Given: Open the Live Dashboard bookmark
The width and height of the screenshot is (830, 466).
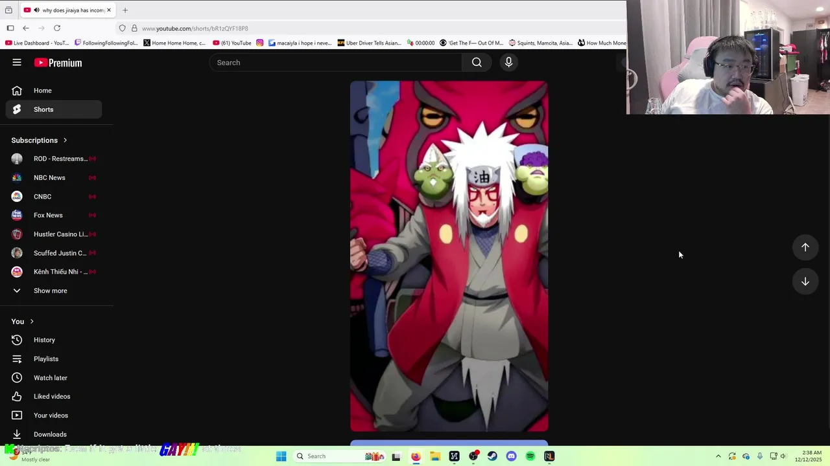Looking at the screenshot, I should point(37,43).
